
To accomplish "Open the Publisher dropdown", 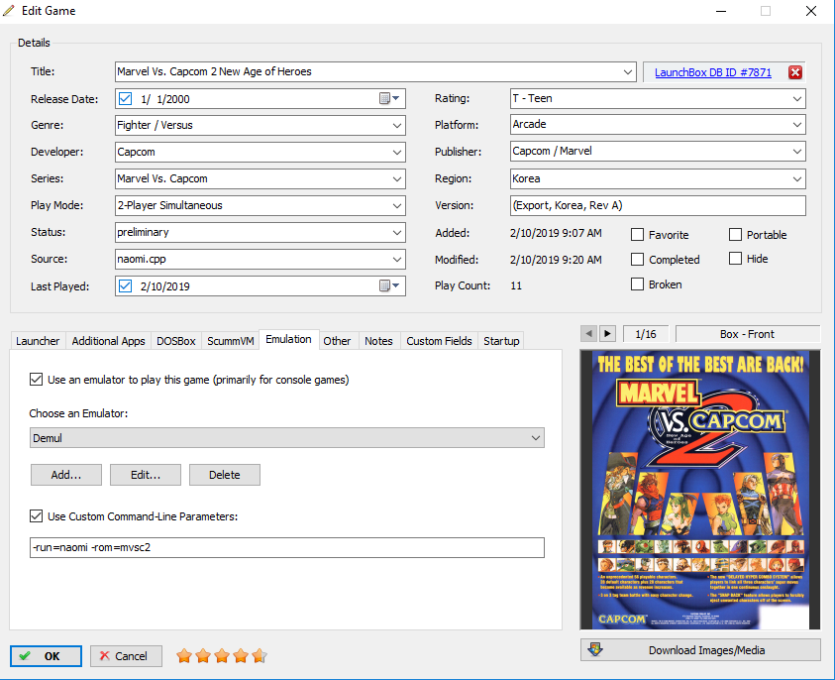I will pyautogui.click(x=797, y=151).
